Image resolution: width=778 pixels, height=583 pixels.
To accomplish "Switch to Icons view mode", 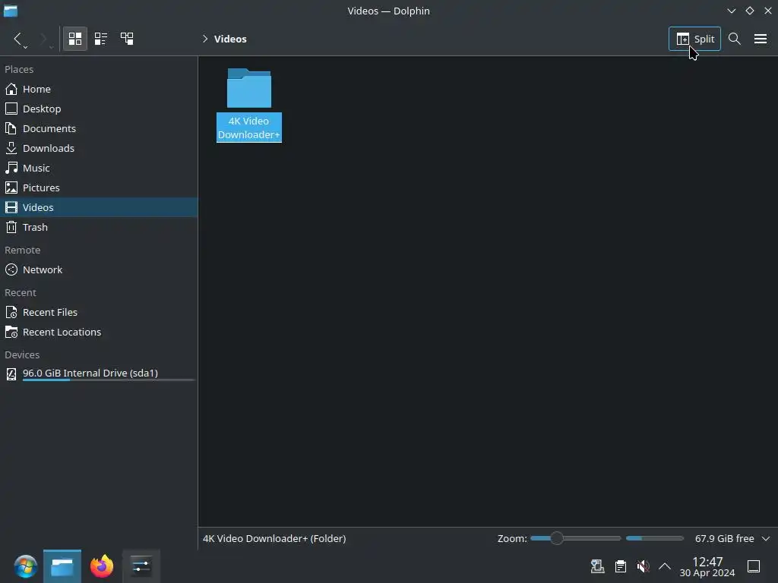I will pyautogui.click(x=75, y=39).
